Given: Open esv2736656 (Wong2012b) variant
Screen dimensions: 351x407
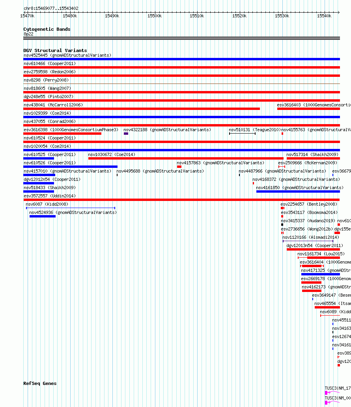Looking at the screenshot, I should tap(307, 230).
